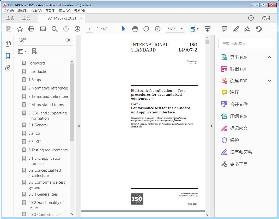Open the attachments paperclip panel
Screen dimensions: 279x219
[8, 68]
